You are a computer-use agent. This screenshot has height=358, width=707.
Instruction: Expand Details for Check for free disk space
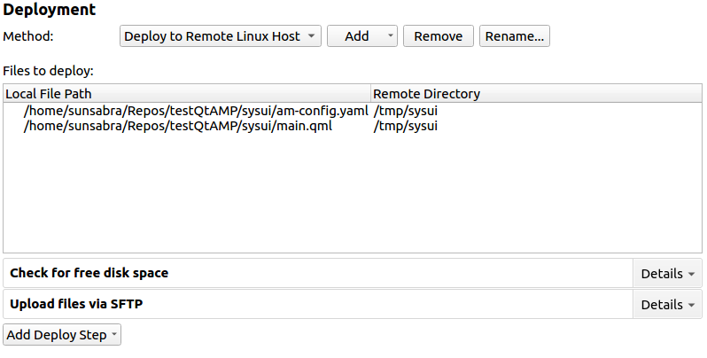point(668,274)
